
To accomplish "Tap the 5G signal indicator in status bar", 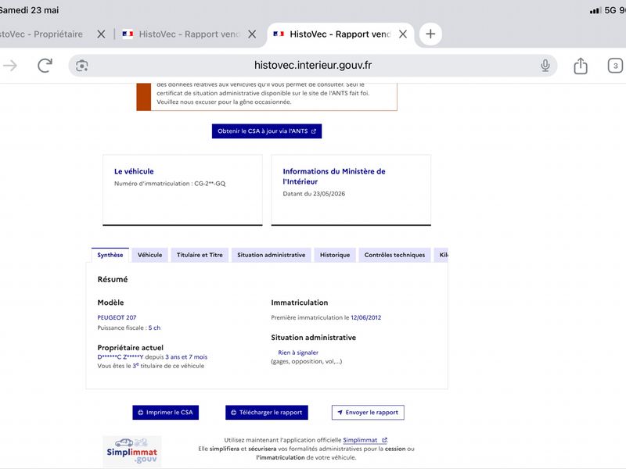I will [603, 10].
